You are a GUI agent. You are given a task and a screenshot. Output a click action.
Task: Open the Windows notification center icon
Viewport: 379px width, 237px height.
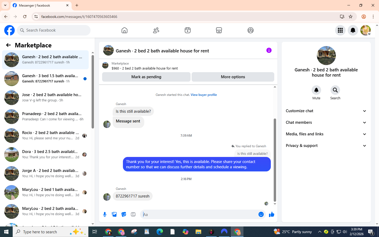coord(371,232)
